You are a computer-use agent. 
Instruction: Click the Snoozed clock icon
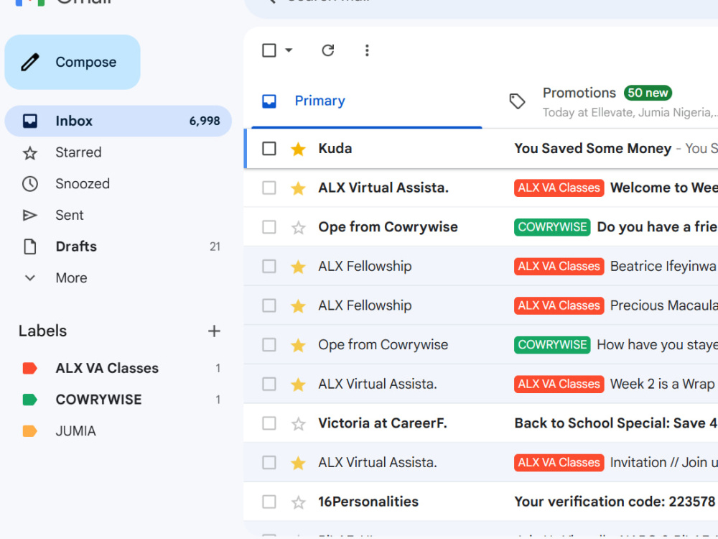30,184
